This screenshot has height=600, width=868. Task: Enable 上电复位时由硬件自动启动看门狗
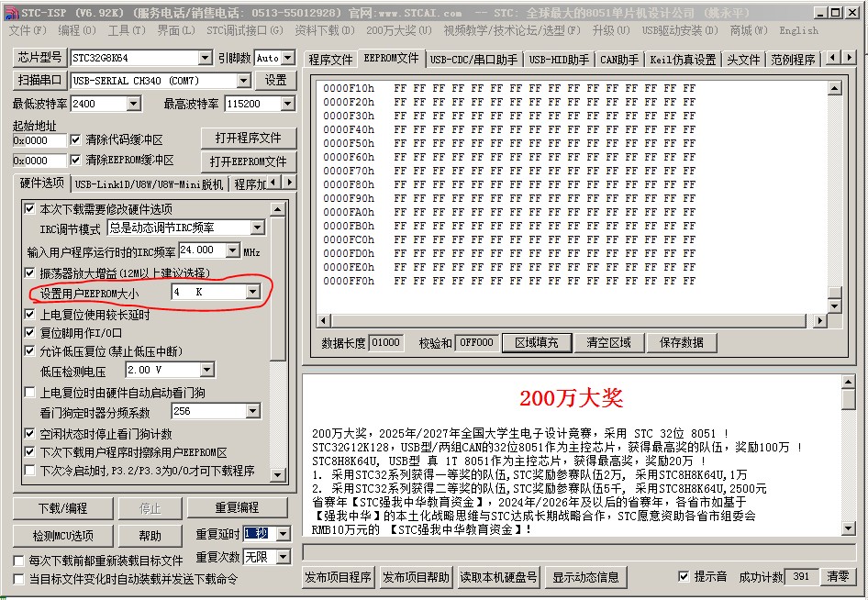point(30,393)
